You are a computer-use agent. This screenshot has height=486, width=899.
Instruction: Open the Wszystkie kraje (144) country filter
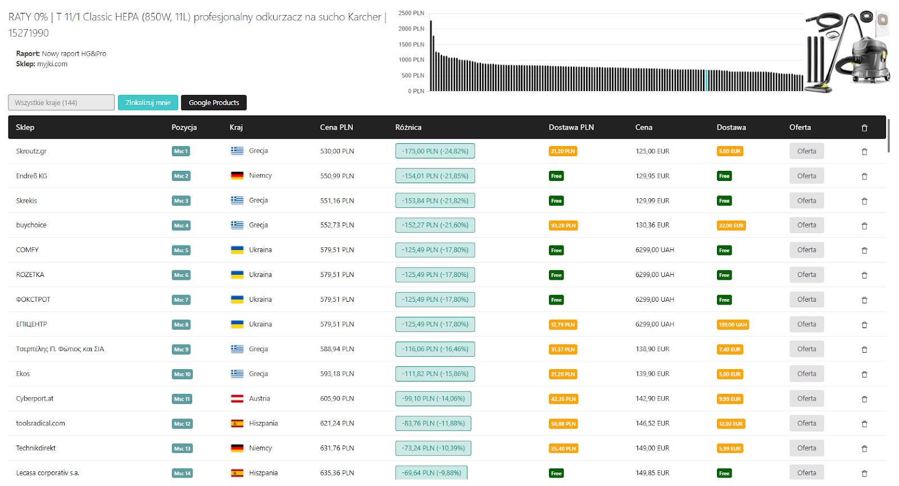click(61, 103)
